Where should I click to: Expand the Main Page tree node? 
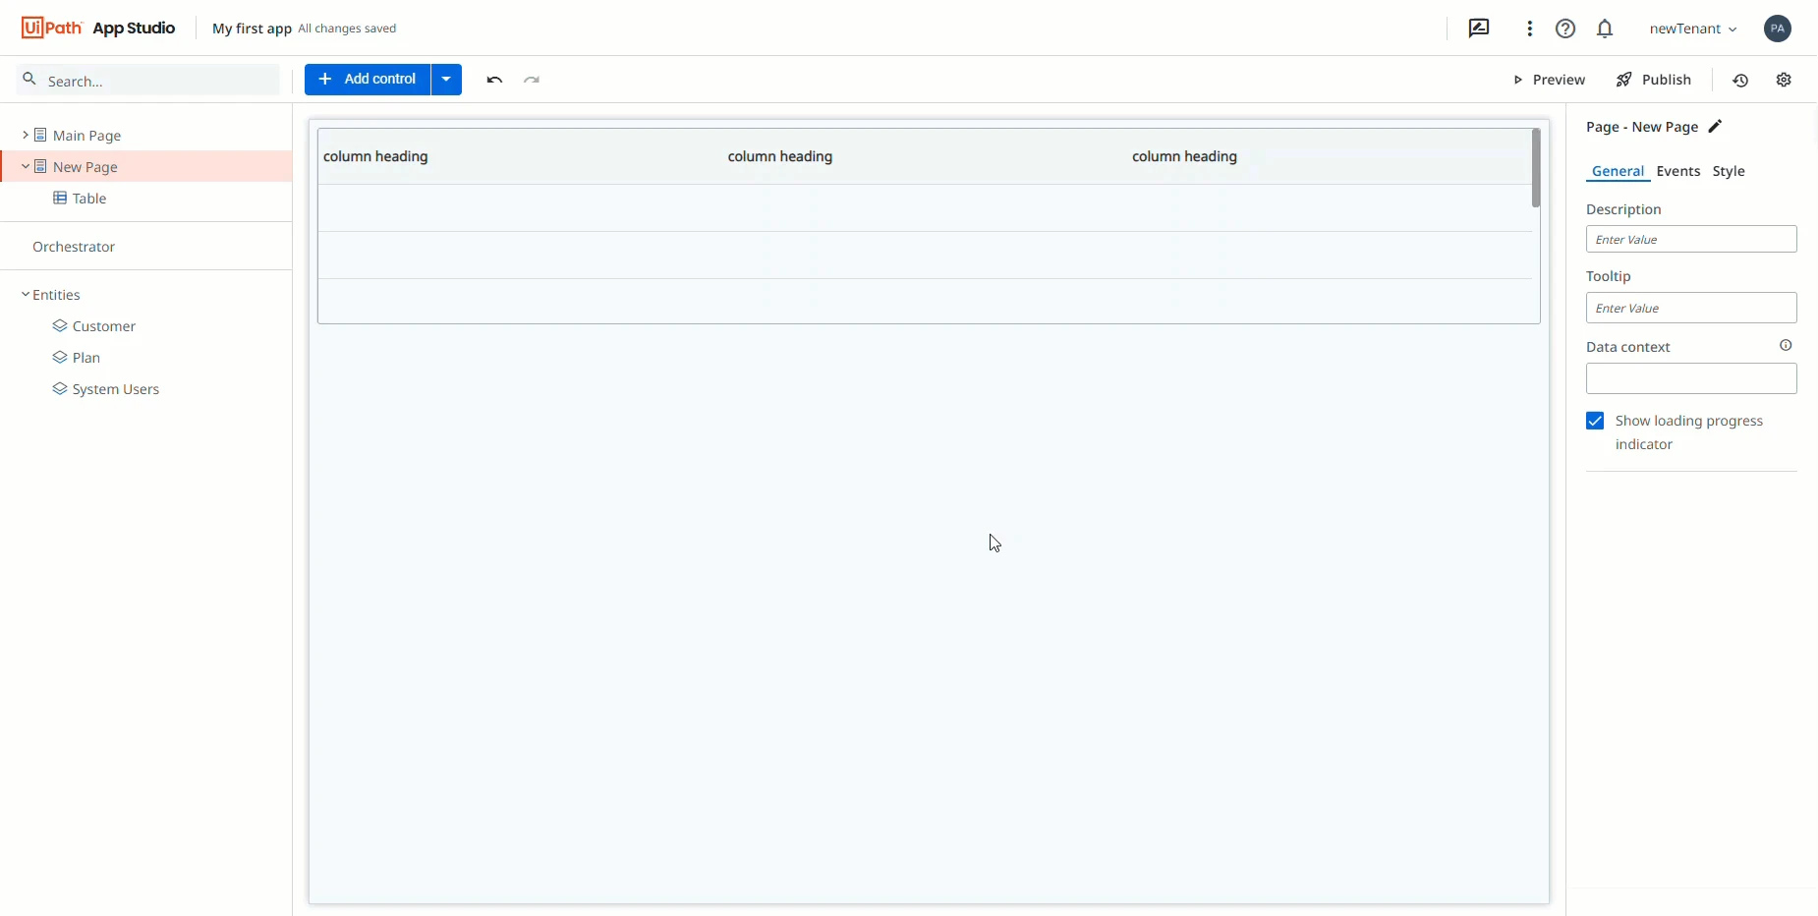coord(25,135)
